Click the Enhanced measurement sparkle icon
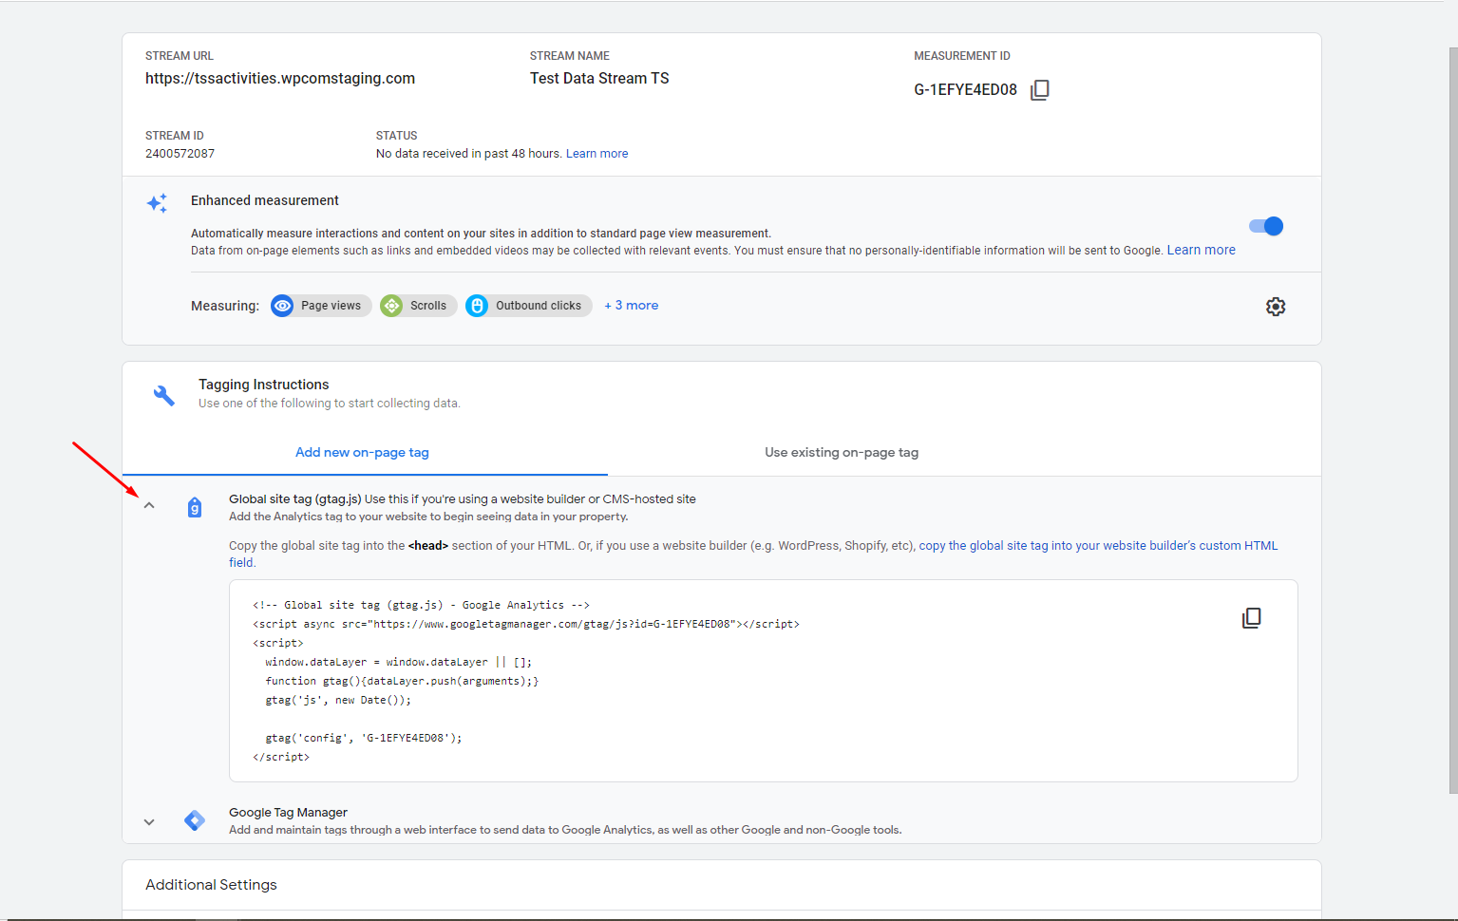 158,203
